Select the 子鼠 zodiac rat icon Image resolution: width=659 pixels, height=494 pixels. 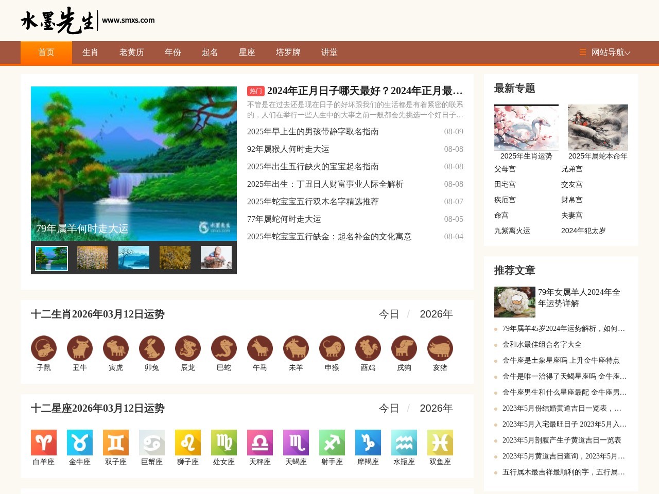click(43, 349)
